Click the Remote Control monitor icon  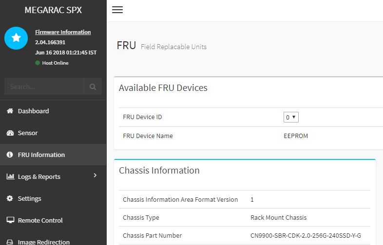[x=10, y=220]
